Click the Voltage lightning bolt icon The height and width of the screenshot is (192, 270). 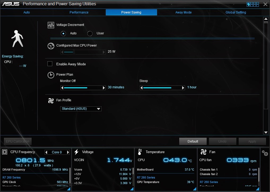(x=76, y=152)
